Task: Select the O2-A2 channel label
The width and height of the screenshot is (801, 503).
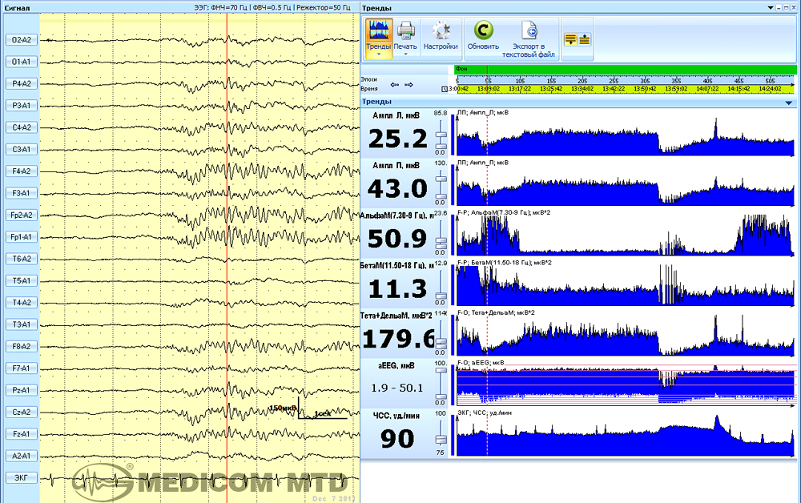Action: click(22, 40)
